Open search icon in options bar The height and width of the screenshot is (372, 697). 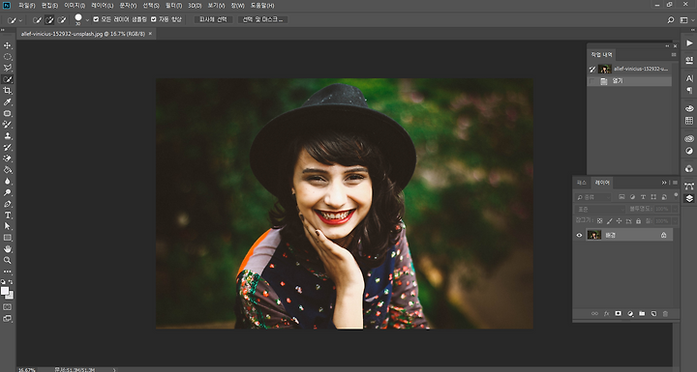(671, 20)
